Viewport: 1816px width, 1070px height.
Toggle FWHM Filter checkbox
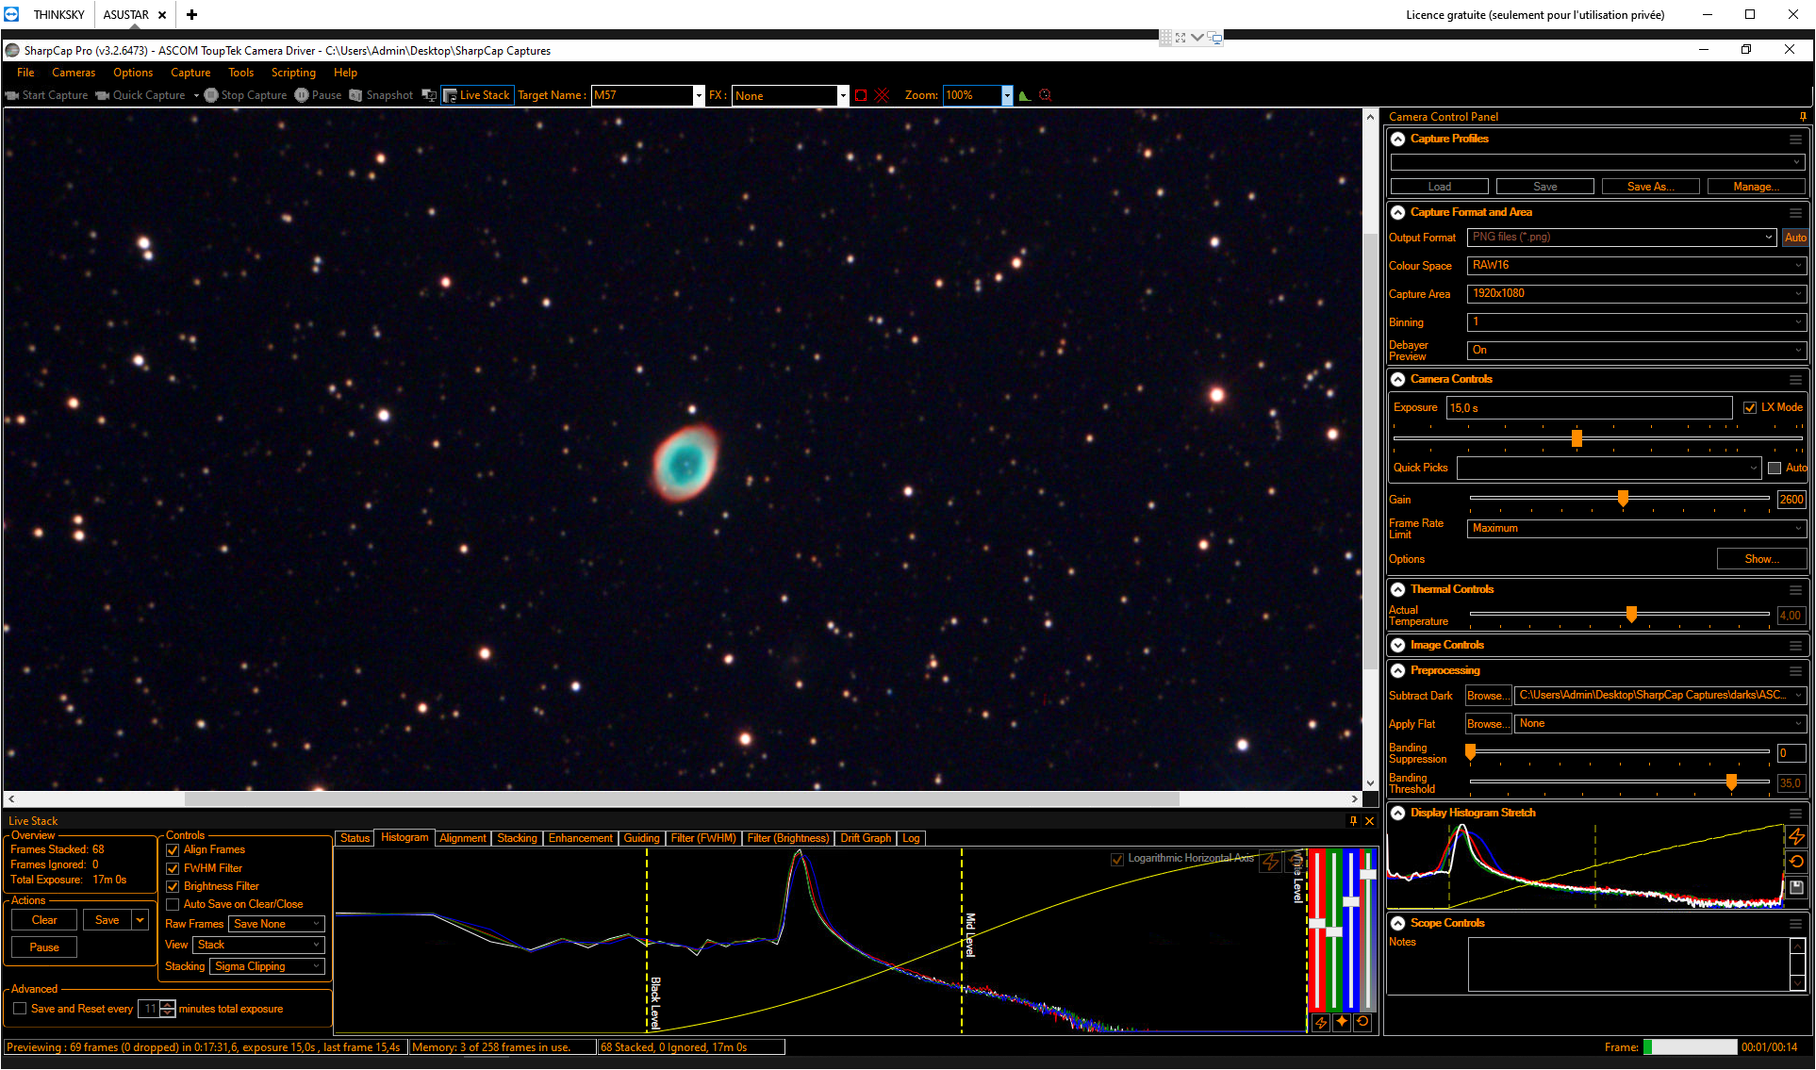tap(173, 868)
